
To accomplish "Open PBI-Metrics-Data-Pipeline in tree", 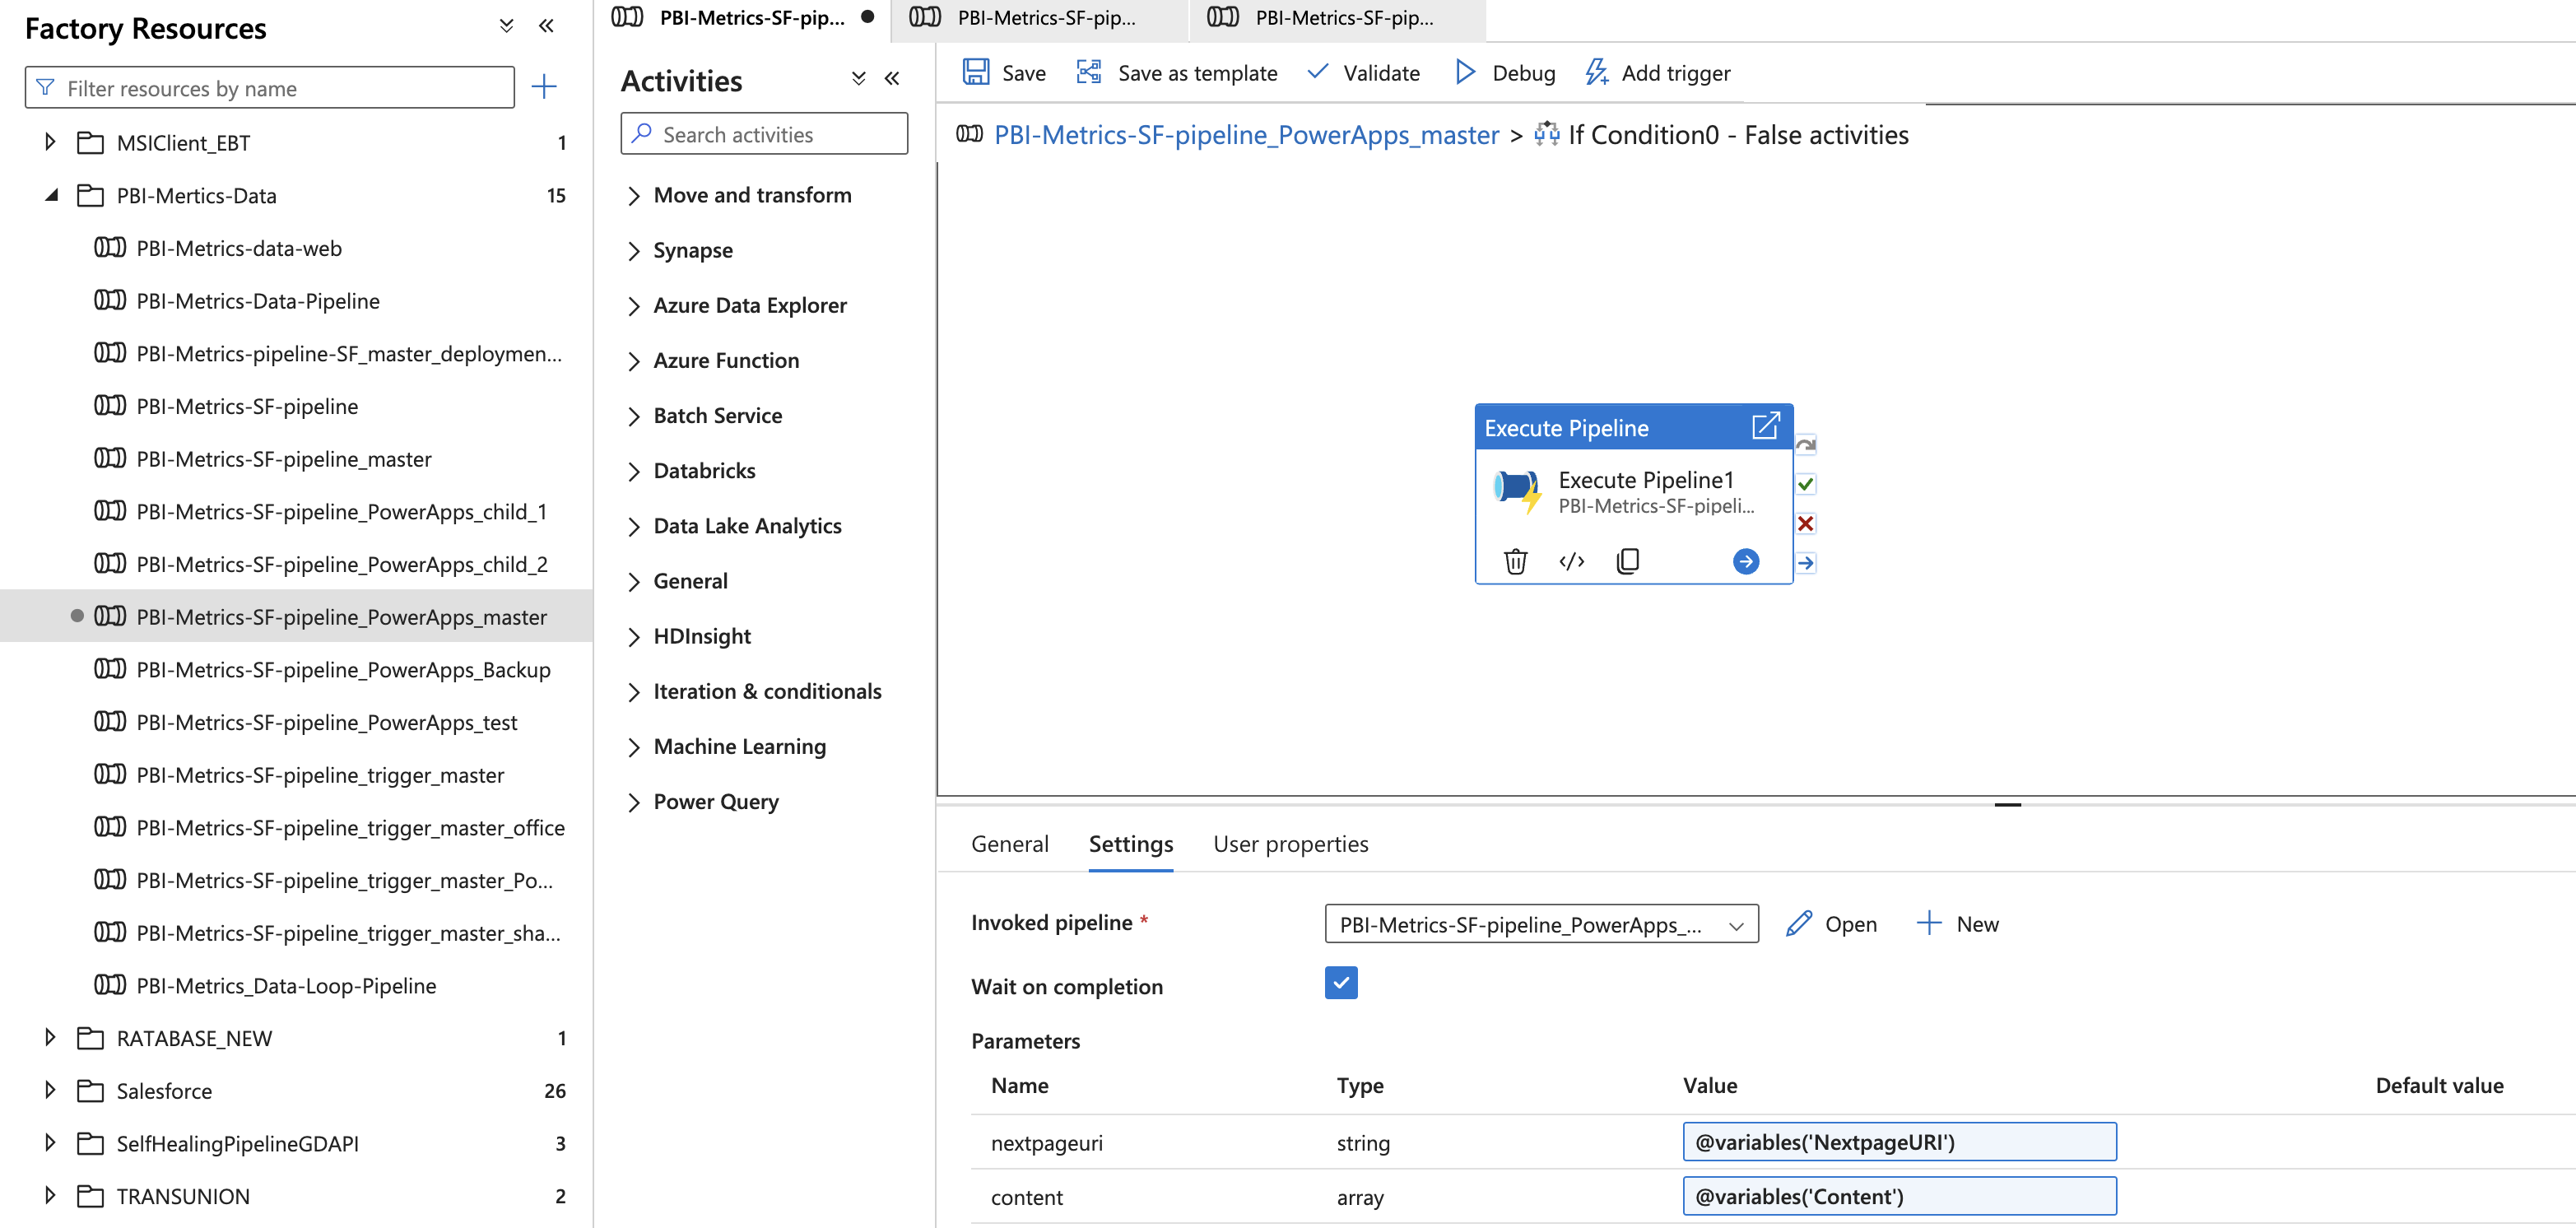I will click(x=258, y=300).
